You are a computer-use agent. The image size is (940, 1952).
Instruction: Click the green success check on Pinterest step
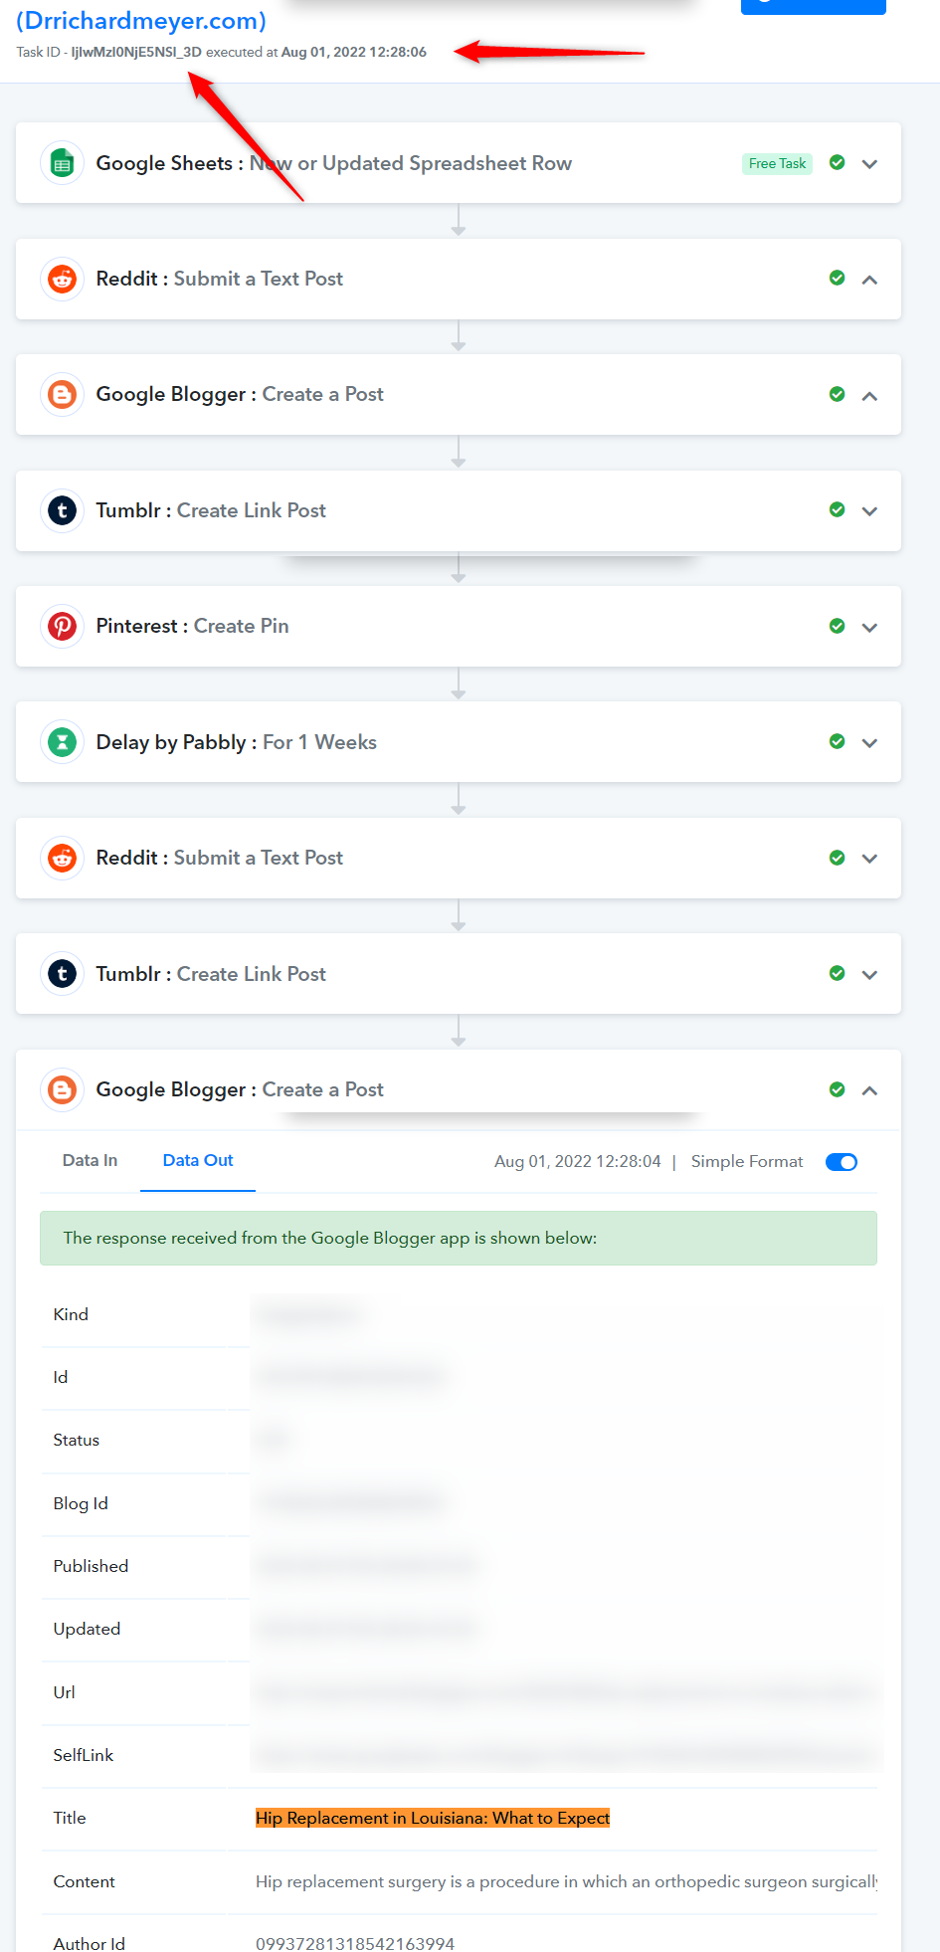coord(838,626)
